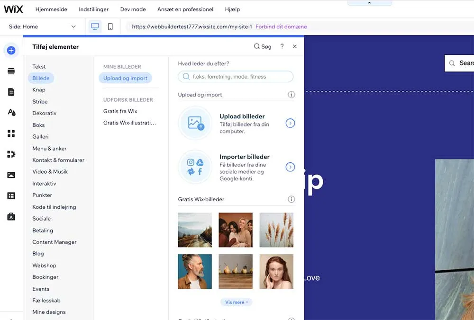Screen dimensions: 474x320
Task: Select Interaktiv category
Action: (x=44, y=184)
